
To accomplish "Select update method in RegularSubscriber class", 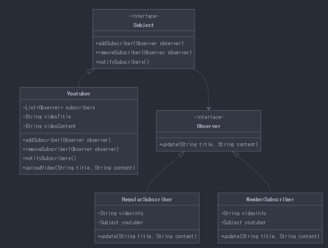I will tap(147, 236).
